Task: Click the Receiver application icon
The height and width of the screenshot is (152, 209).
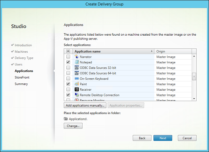Action: click(x=77, y=89)
